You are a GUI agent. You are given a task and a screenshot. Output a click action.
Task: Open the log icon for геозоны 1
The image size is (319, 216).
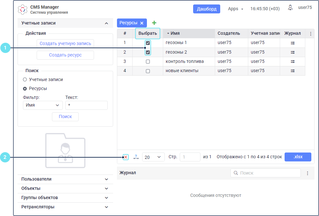pyautogui.click(x=293, y=43)
